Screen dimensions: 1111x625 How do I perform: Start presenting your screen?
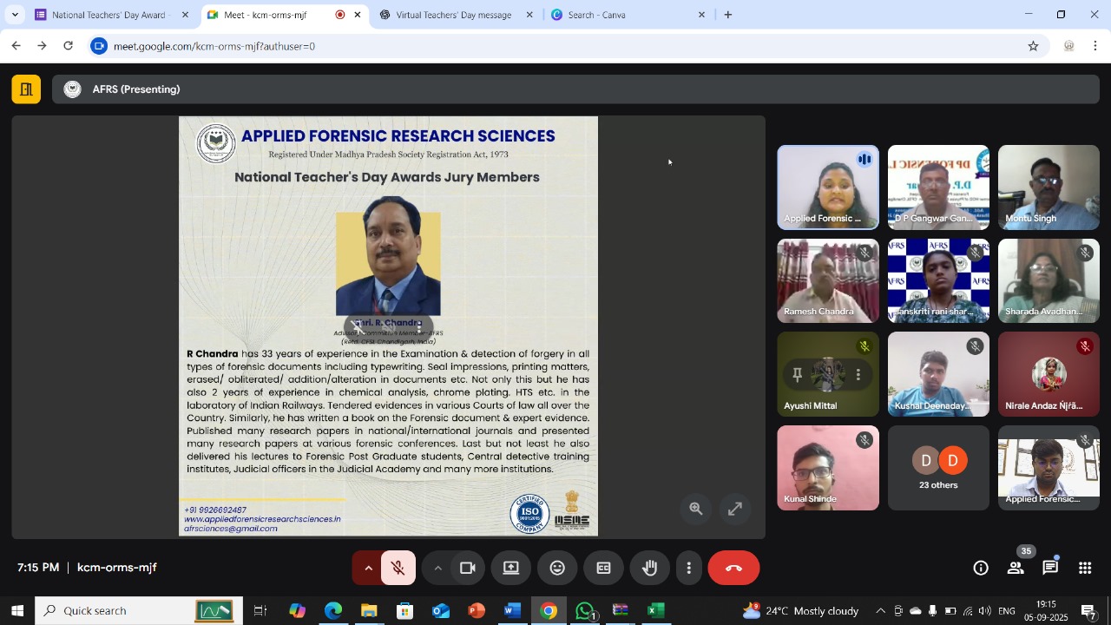click(511, 568)
